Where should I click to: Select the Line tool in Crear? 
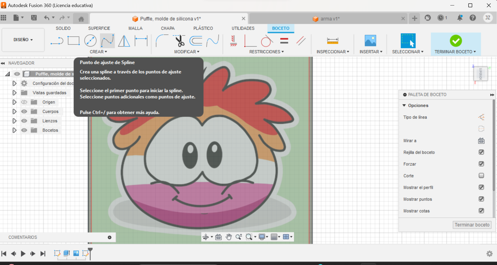click(x=57, y=41)
